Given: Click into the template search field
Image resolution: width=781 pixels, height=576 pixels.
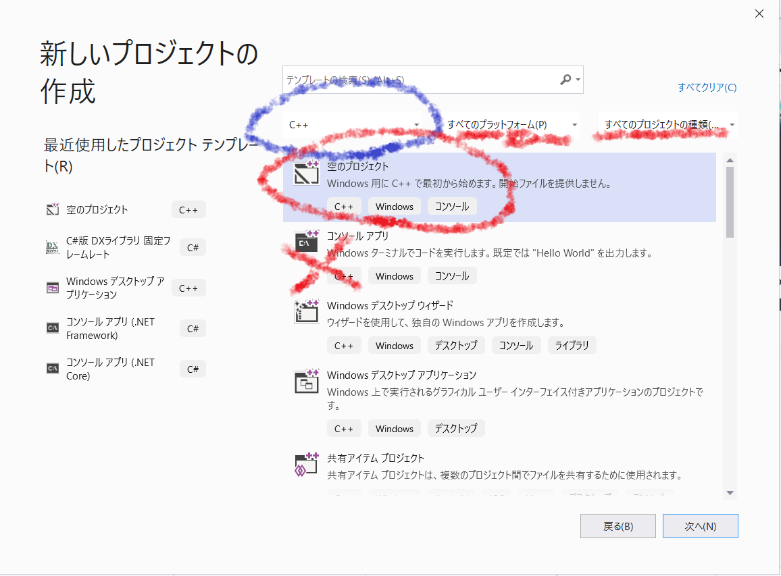Looking at the screenshot, I should click(x=421, y=80).
